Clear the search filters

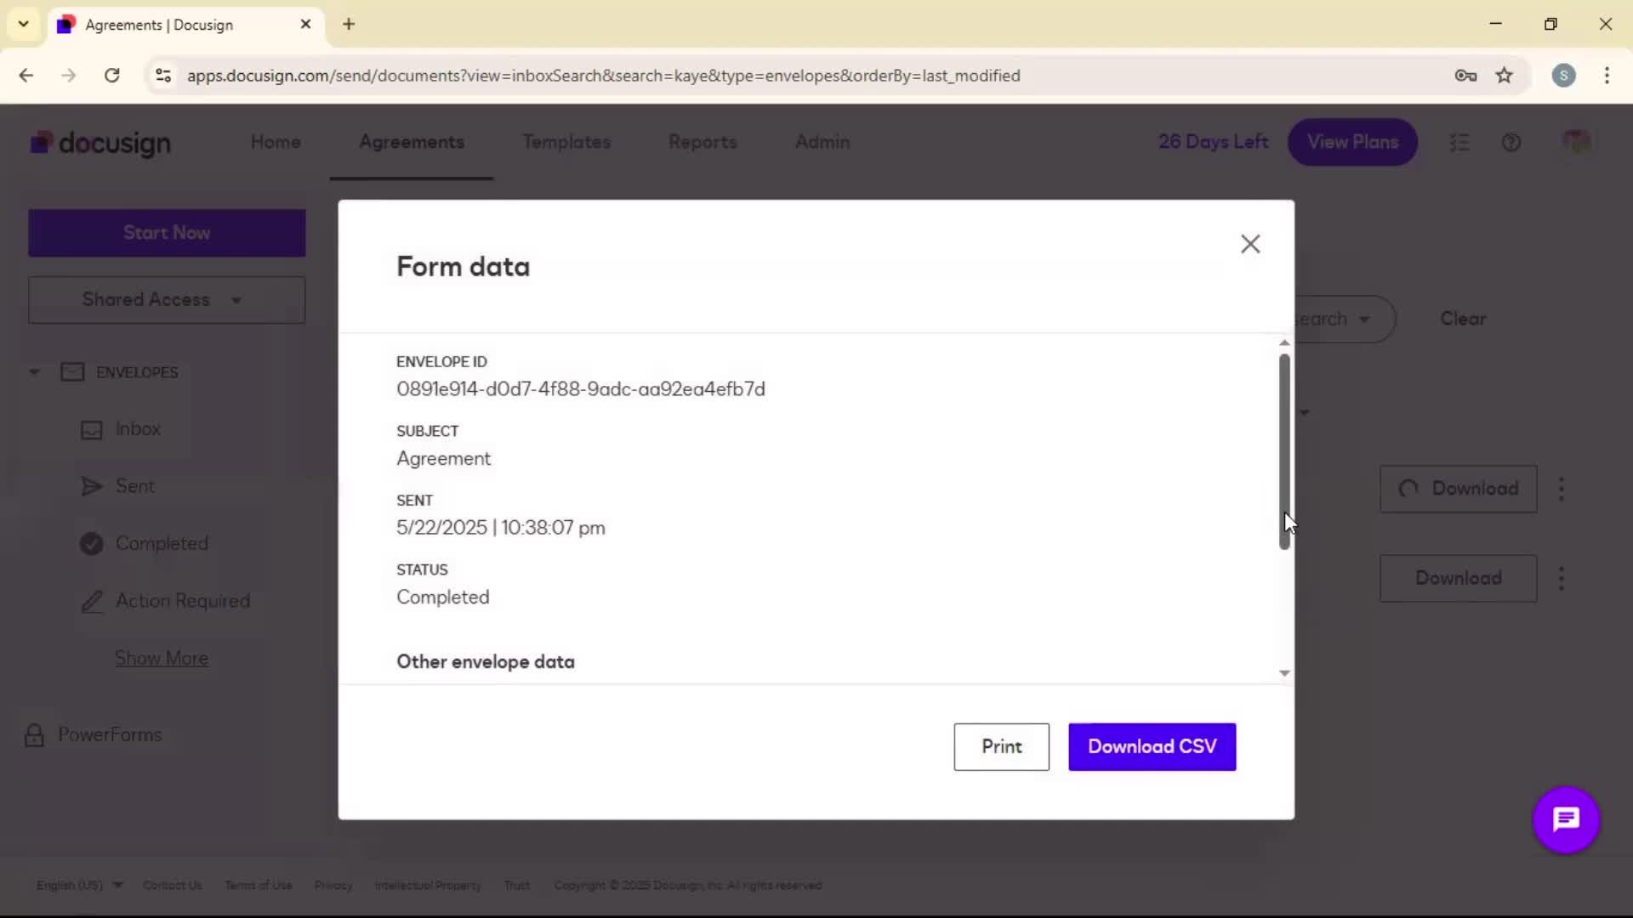coord(1463,319)
